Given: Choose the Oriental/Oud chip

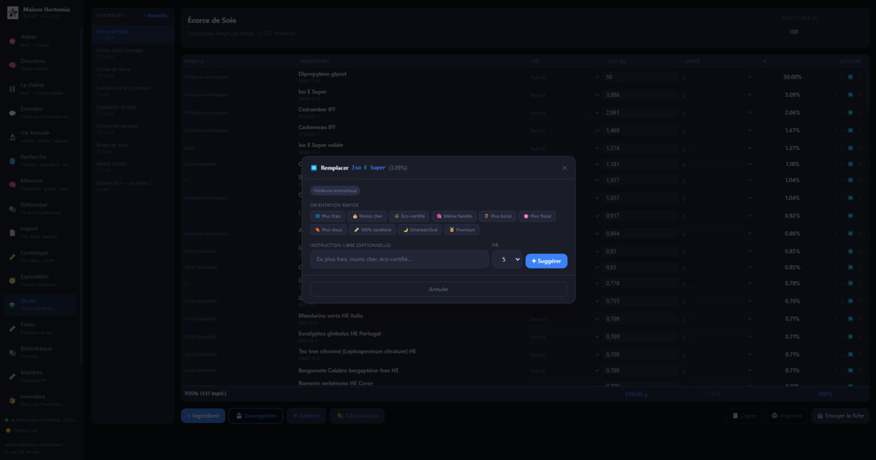Looking at the screenshot, I should (420, 230).
